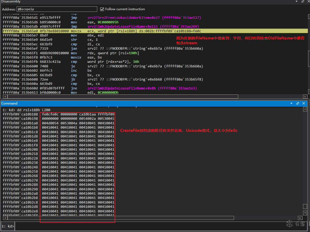
Task: Select mov rdx, qword ptr [rsi+190h] line
Action: [71, 53]
